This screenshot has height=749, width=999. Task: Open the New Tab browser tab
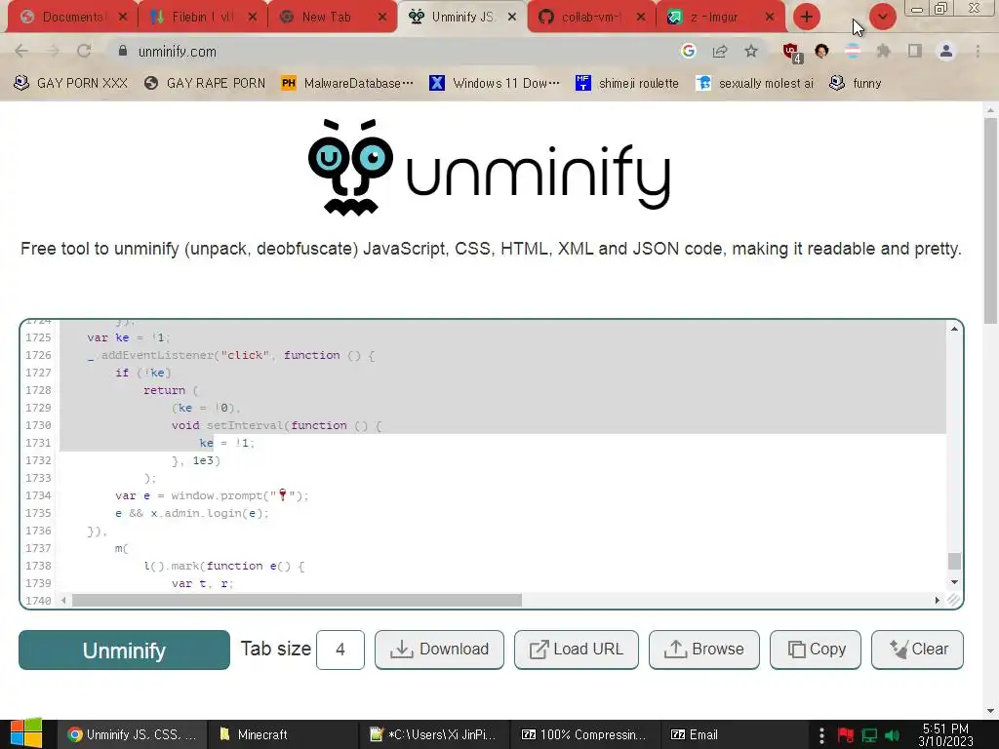325,18
